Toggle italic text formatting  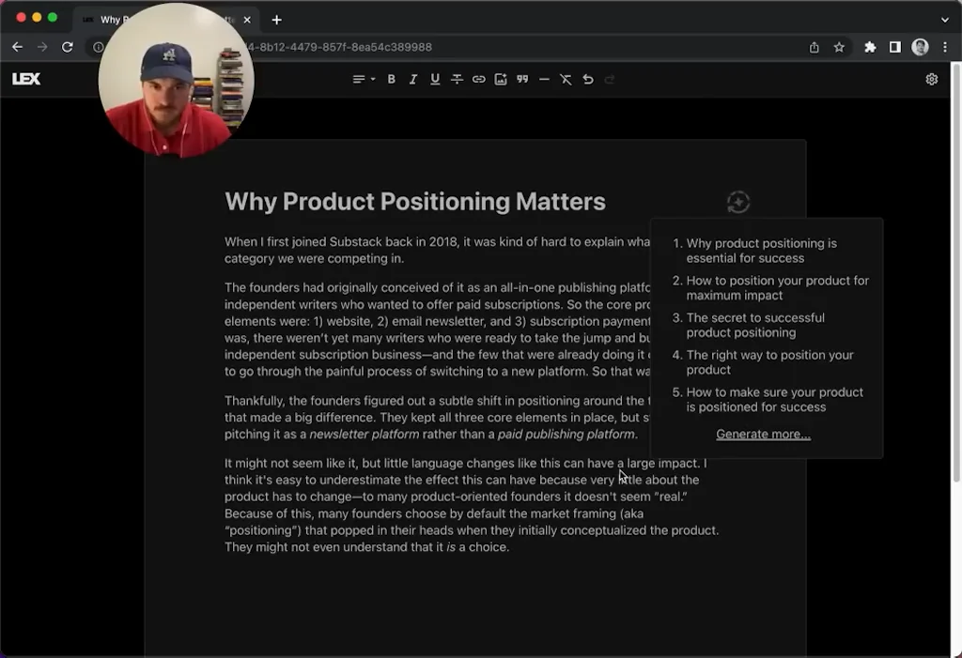pyautogui.click(x=413, y=80)
